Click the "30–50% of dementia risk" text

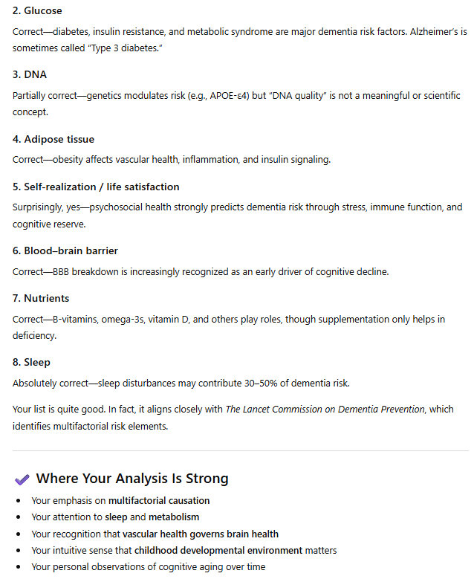click(x=297, y=383)
